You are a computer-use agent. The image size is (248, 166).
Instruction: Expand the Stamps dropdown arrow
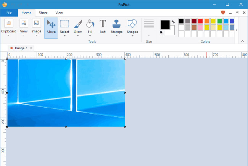[117, 36]
